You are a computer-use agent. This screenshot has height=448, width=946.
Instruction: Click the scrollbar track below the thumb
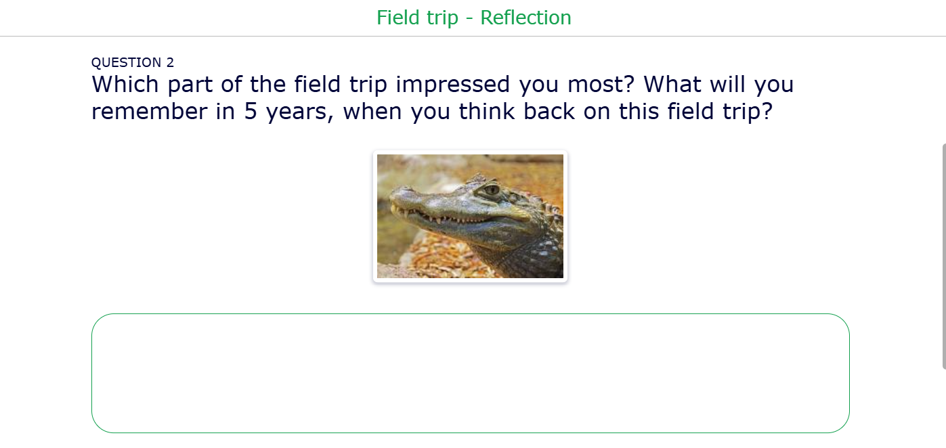[943, 406]
